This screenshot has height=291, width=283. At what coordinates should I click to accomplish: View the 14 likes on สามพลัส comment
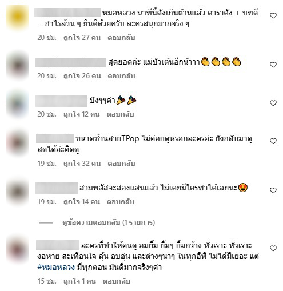(82, 202)
